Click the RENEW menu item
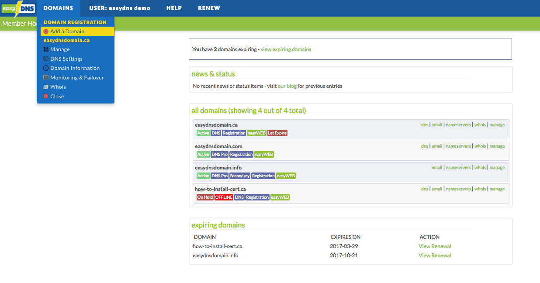 [209, 8]
